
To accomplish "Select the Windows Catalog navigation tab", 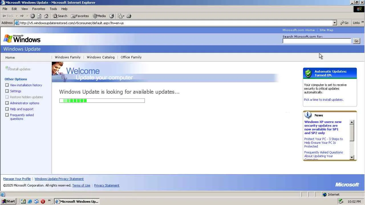I will [x=101, y=57].
